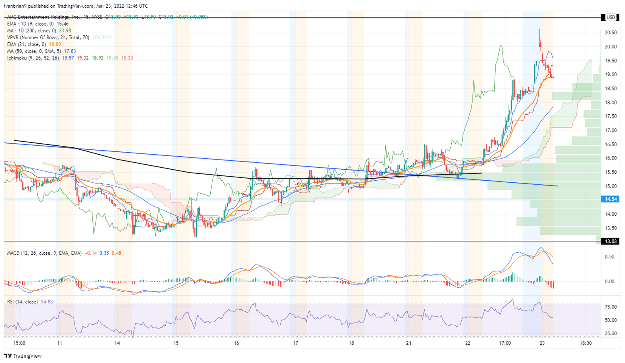Click the 19.50 price scale label
The width and height of the screenshot is (625, 363).
tap(610, 61)
